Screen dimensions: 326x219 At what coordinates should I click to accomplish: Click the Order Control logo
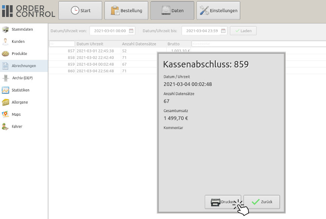29,11
